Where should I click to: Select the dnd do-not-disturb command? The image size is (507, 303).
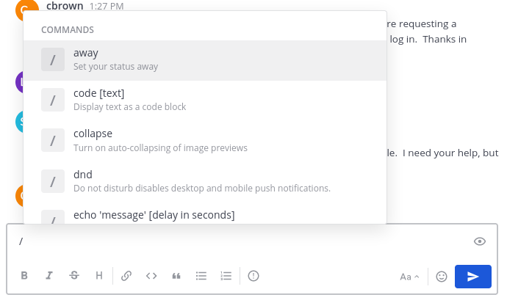(204, 180)
